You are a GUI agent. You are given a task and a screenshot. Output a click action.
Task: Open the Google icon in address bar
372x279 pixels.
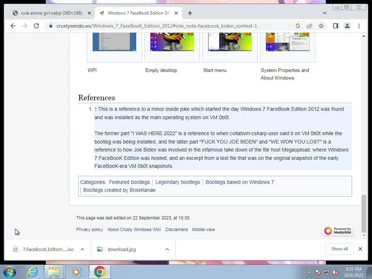(x=298, y=26)
